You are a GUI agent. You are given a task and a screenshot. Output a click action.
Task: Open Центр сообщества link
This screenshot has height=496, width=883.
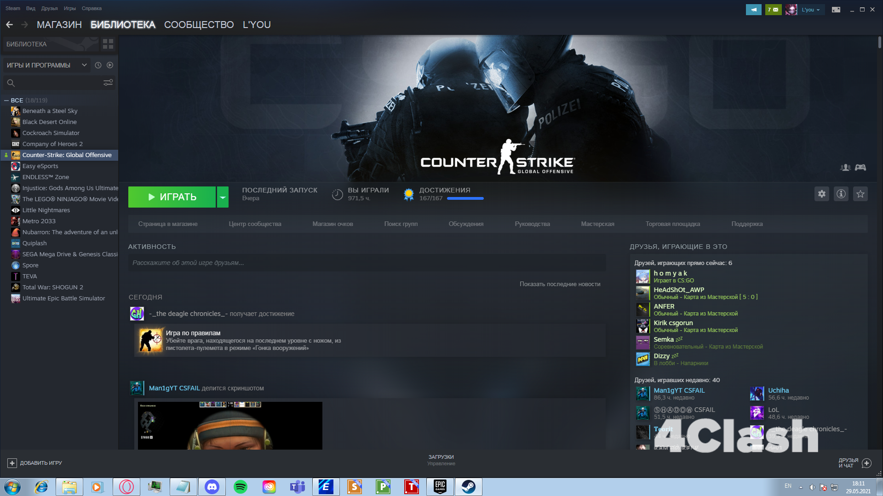255,224
